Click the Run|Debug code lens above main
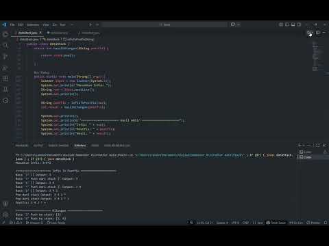Image resolution: width=329 pixels, height=246 pixels. point(42,72)
